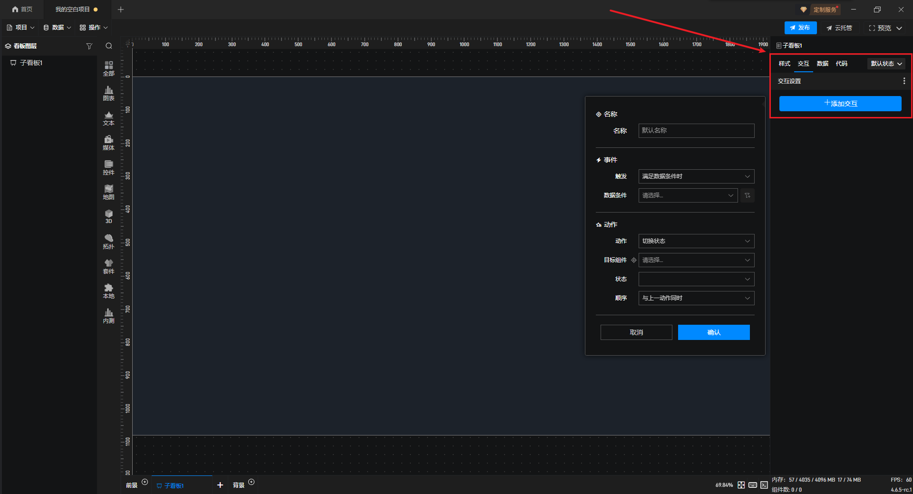This screenshot has width=913, height=494.
Task: Open the 地图 map components category
Action: [109, 192]
